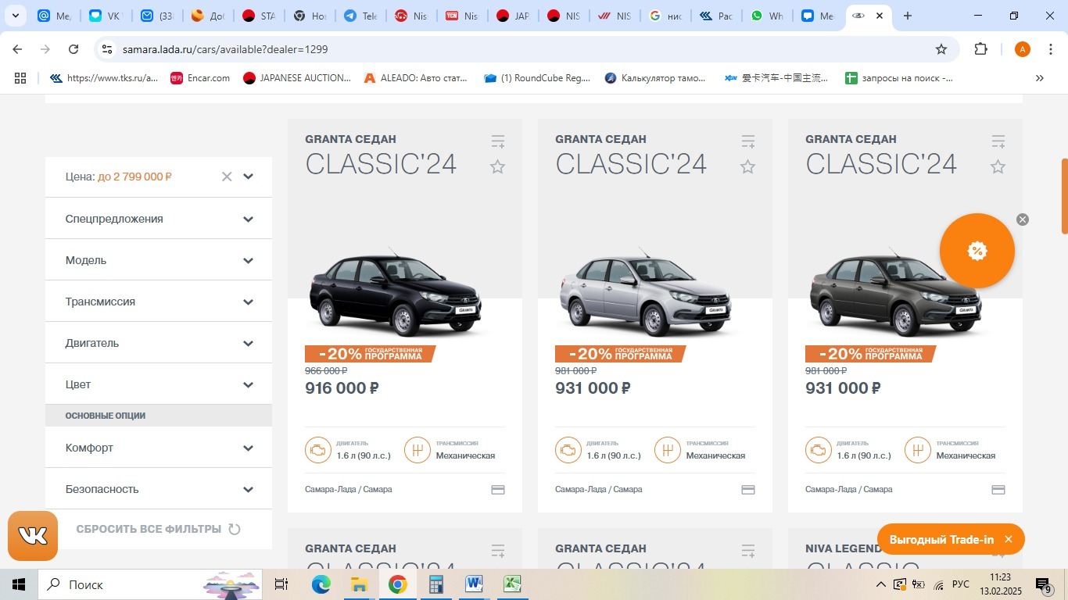This screenshot has width=1068, height=600.
Task: Add brown Granta sedan to comparison list
Action: [x=998, y=141]
